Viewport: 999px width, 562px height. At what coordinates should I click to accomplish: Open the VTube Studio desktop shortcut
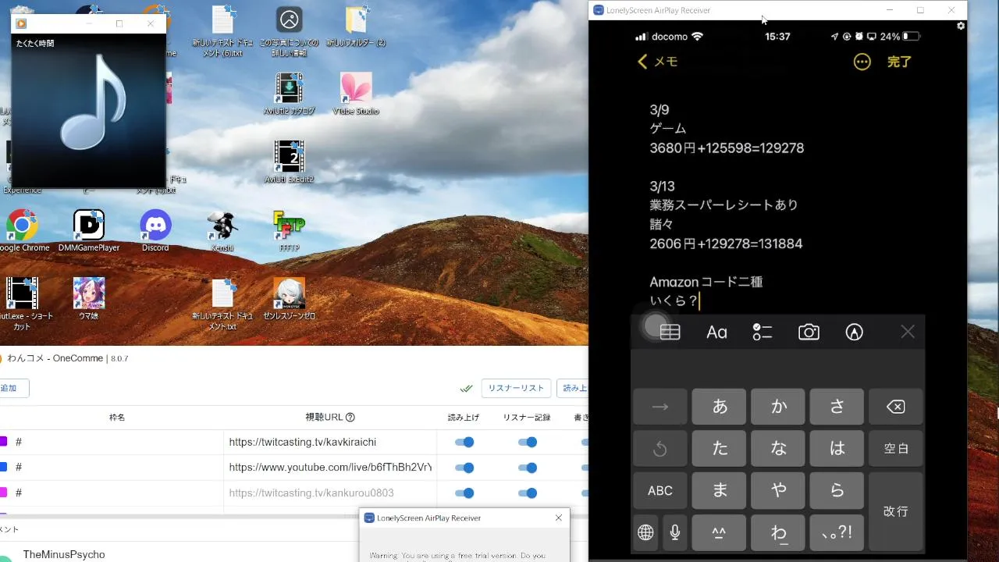[x=356, y=94]
